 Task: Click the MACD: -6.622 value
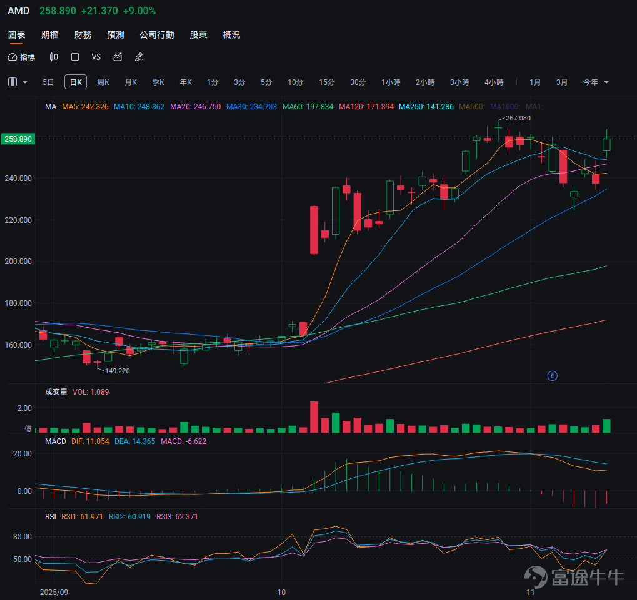184,441
